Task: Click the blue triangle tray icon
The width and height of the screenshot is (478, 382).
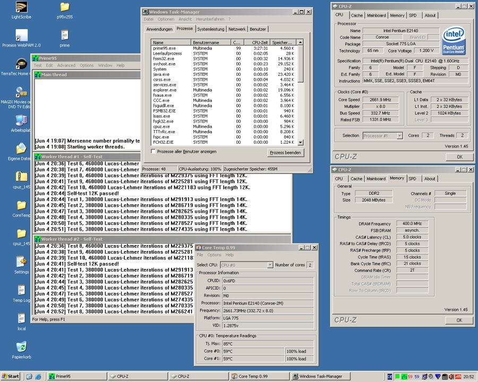Action: pyautogui.click(x=438, y=377)
